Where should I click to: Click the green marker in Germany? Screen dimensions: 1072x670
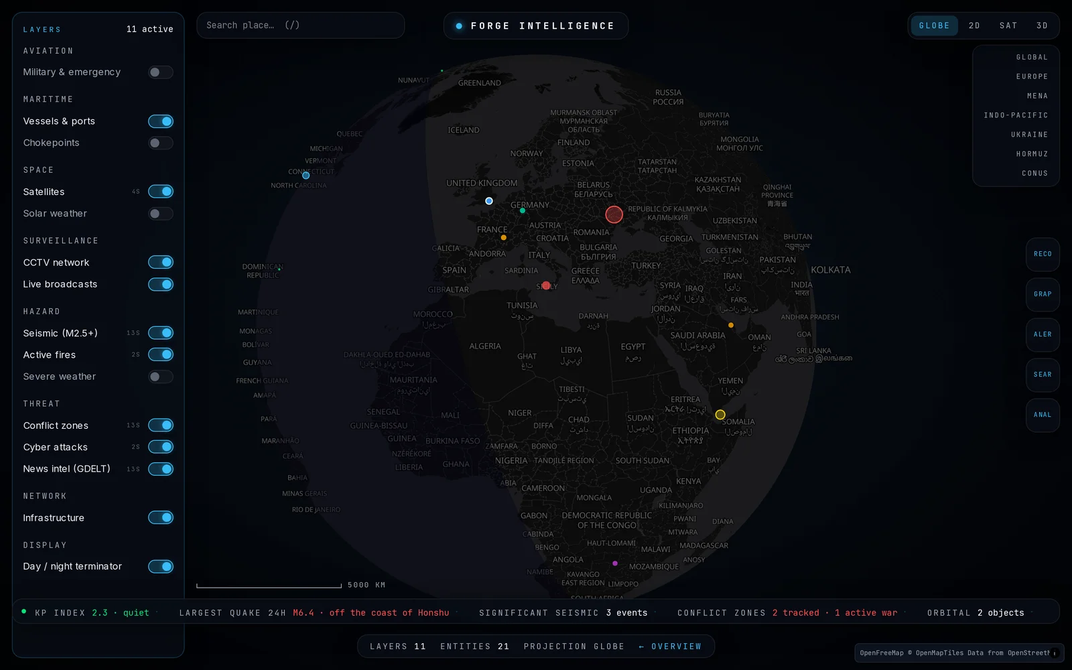click(x=523, y=210)
